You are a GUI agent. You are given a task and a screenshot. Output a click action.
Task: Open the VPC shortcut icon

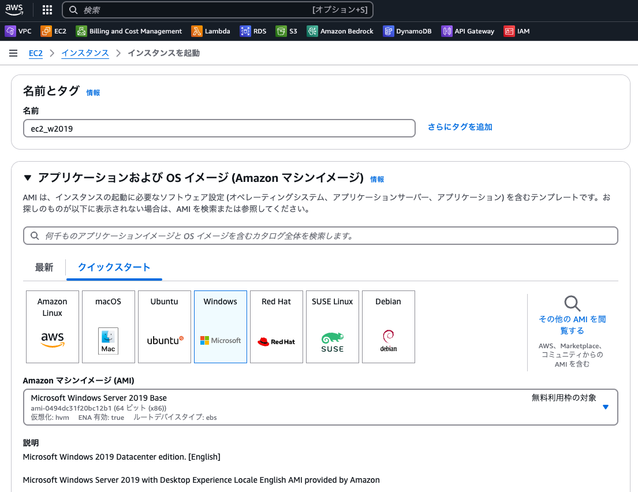(10, 31)
